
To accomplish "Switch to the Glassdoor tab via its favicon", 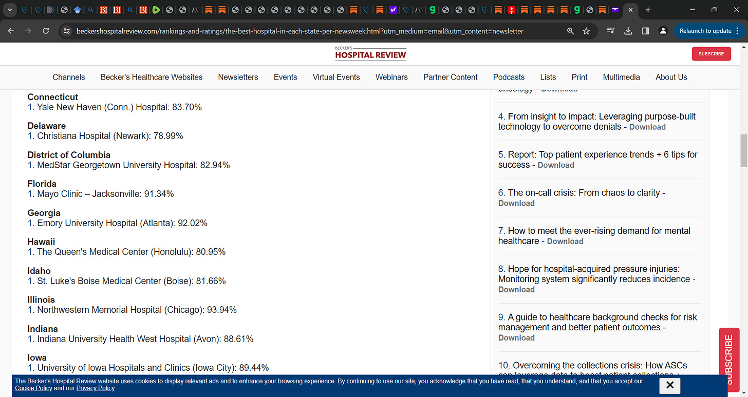I will [432, 9].
